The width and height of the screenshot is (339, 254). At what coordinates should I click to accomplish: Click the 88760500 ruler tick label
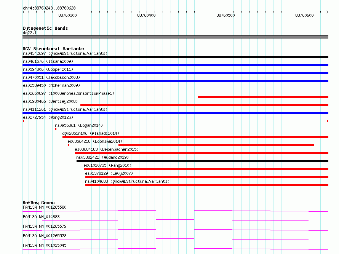click(225, 15)
